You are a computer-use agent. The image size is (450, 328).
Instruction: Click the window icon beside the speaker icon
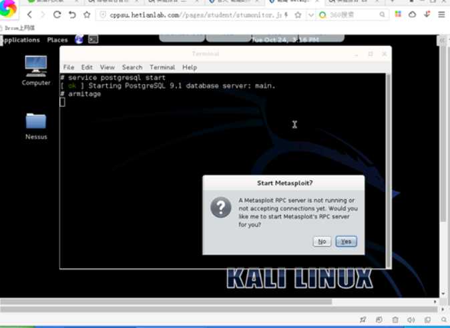pos(427,320)
